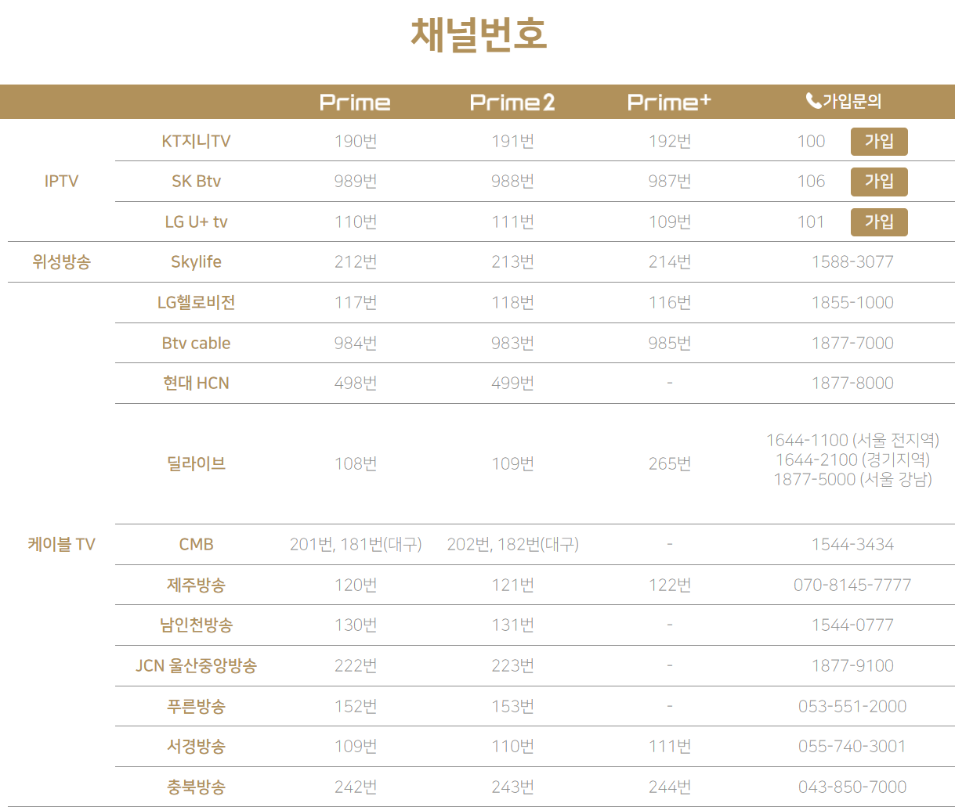Screen dimensions: 955x807
Task: Click the 152번 channel cell
Action: point(356,707)
